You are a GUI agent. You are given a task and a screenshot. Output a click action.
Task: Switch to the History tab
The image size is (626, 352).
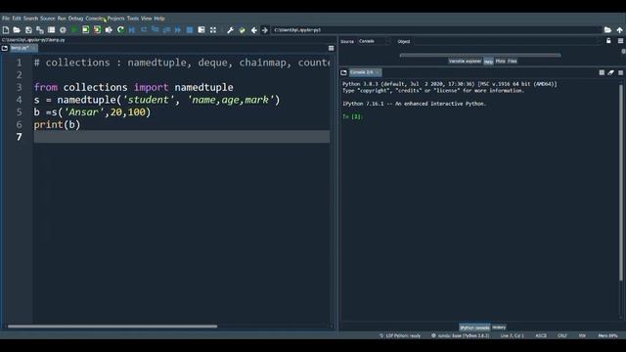click(x=499, y=328)
